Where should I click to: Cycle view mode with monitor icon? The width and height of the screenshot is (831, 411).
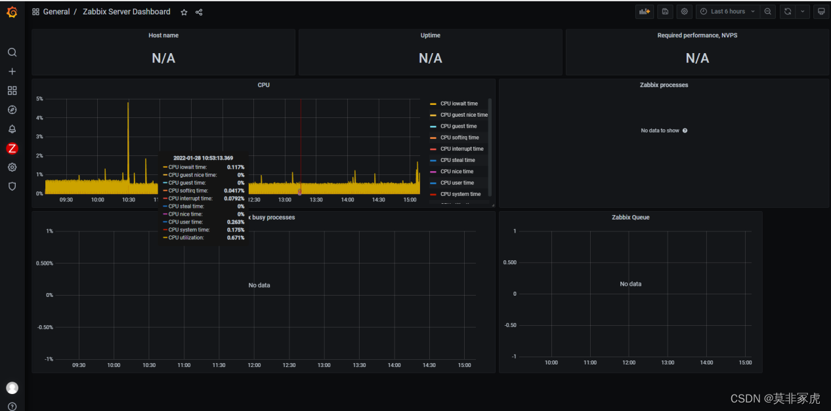(x=821, y=11)
